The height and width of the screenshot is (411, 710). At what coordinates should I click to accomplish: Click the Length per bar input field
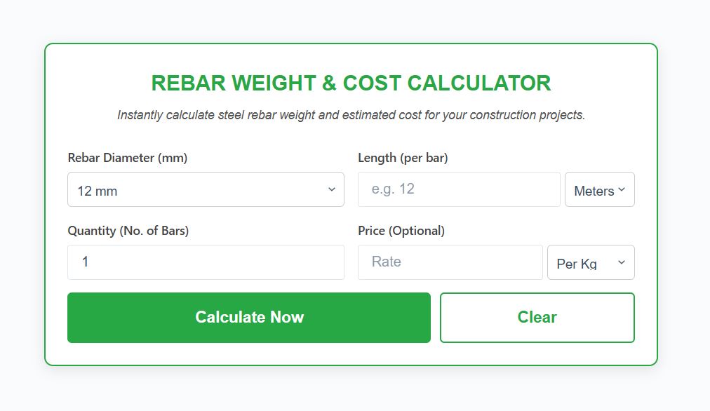(x=458, y=189)
